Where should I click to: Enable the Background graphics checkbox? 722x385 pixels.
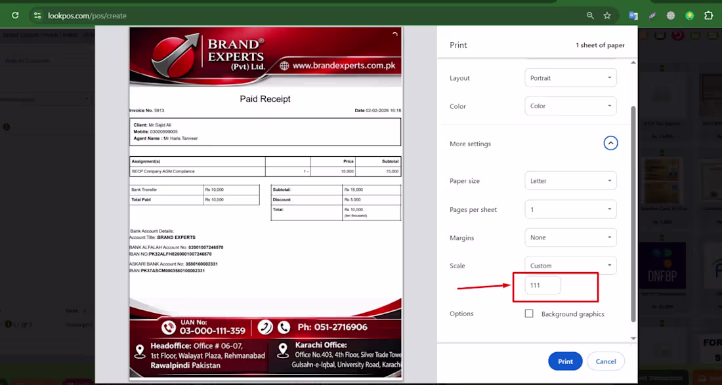click(x=529, y=314)
